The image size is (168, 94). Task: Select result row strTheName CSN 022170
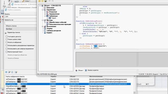pos(68,82)
